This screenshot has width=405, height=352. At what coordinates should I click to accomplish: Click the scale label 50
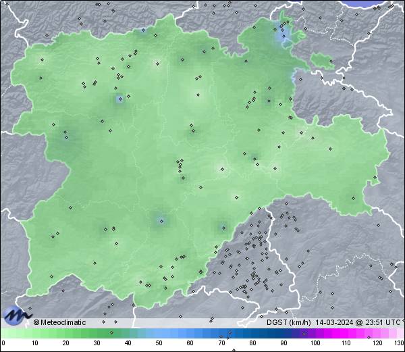(159, 343)
